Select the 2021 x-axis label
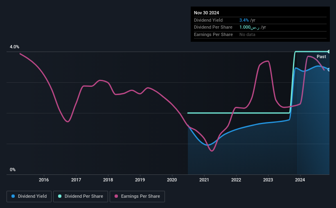This screenshot has height=208, width=336. click(204, 180)
